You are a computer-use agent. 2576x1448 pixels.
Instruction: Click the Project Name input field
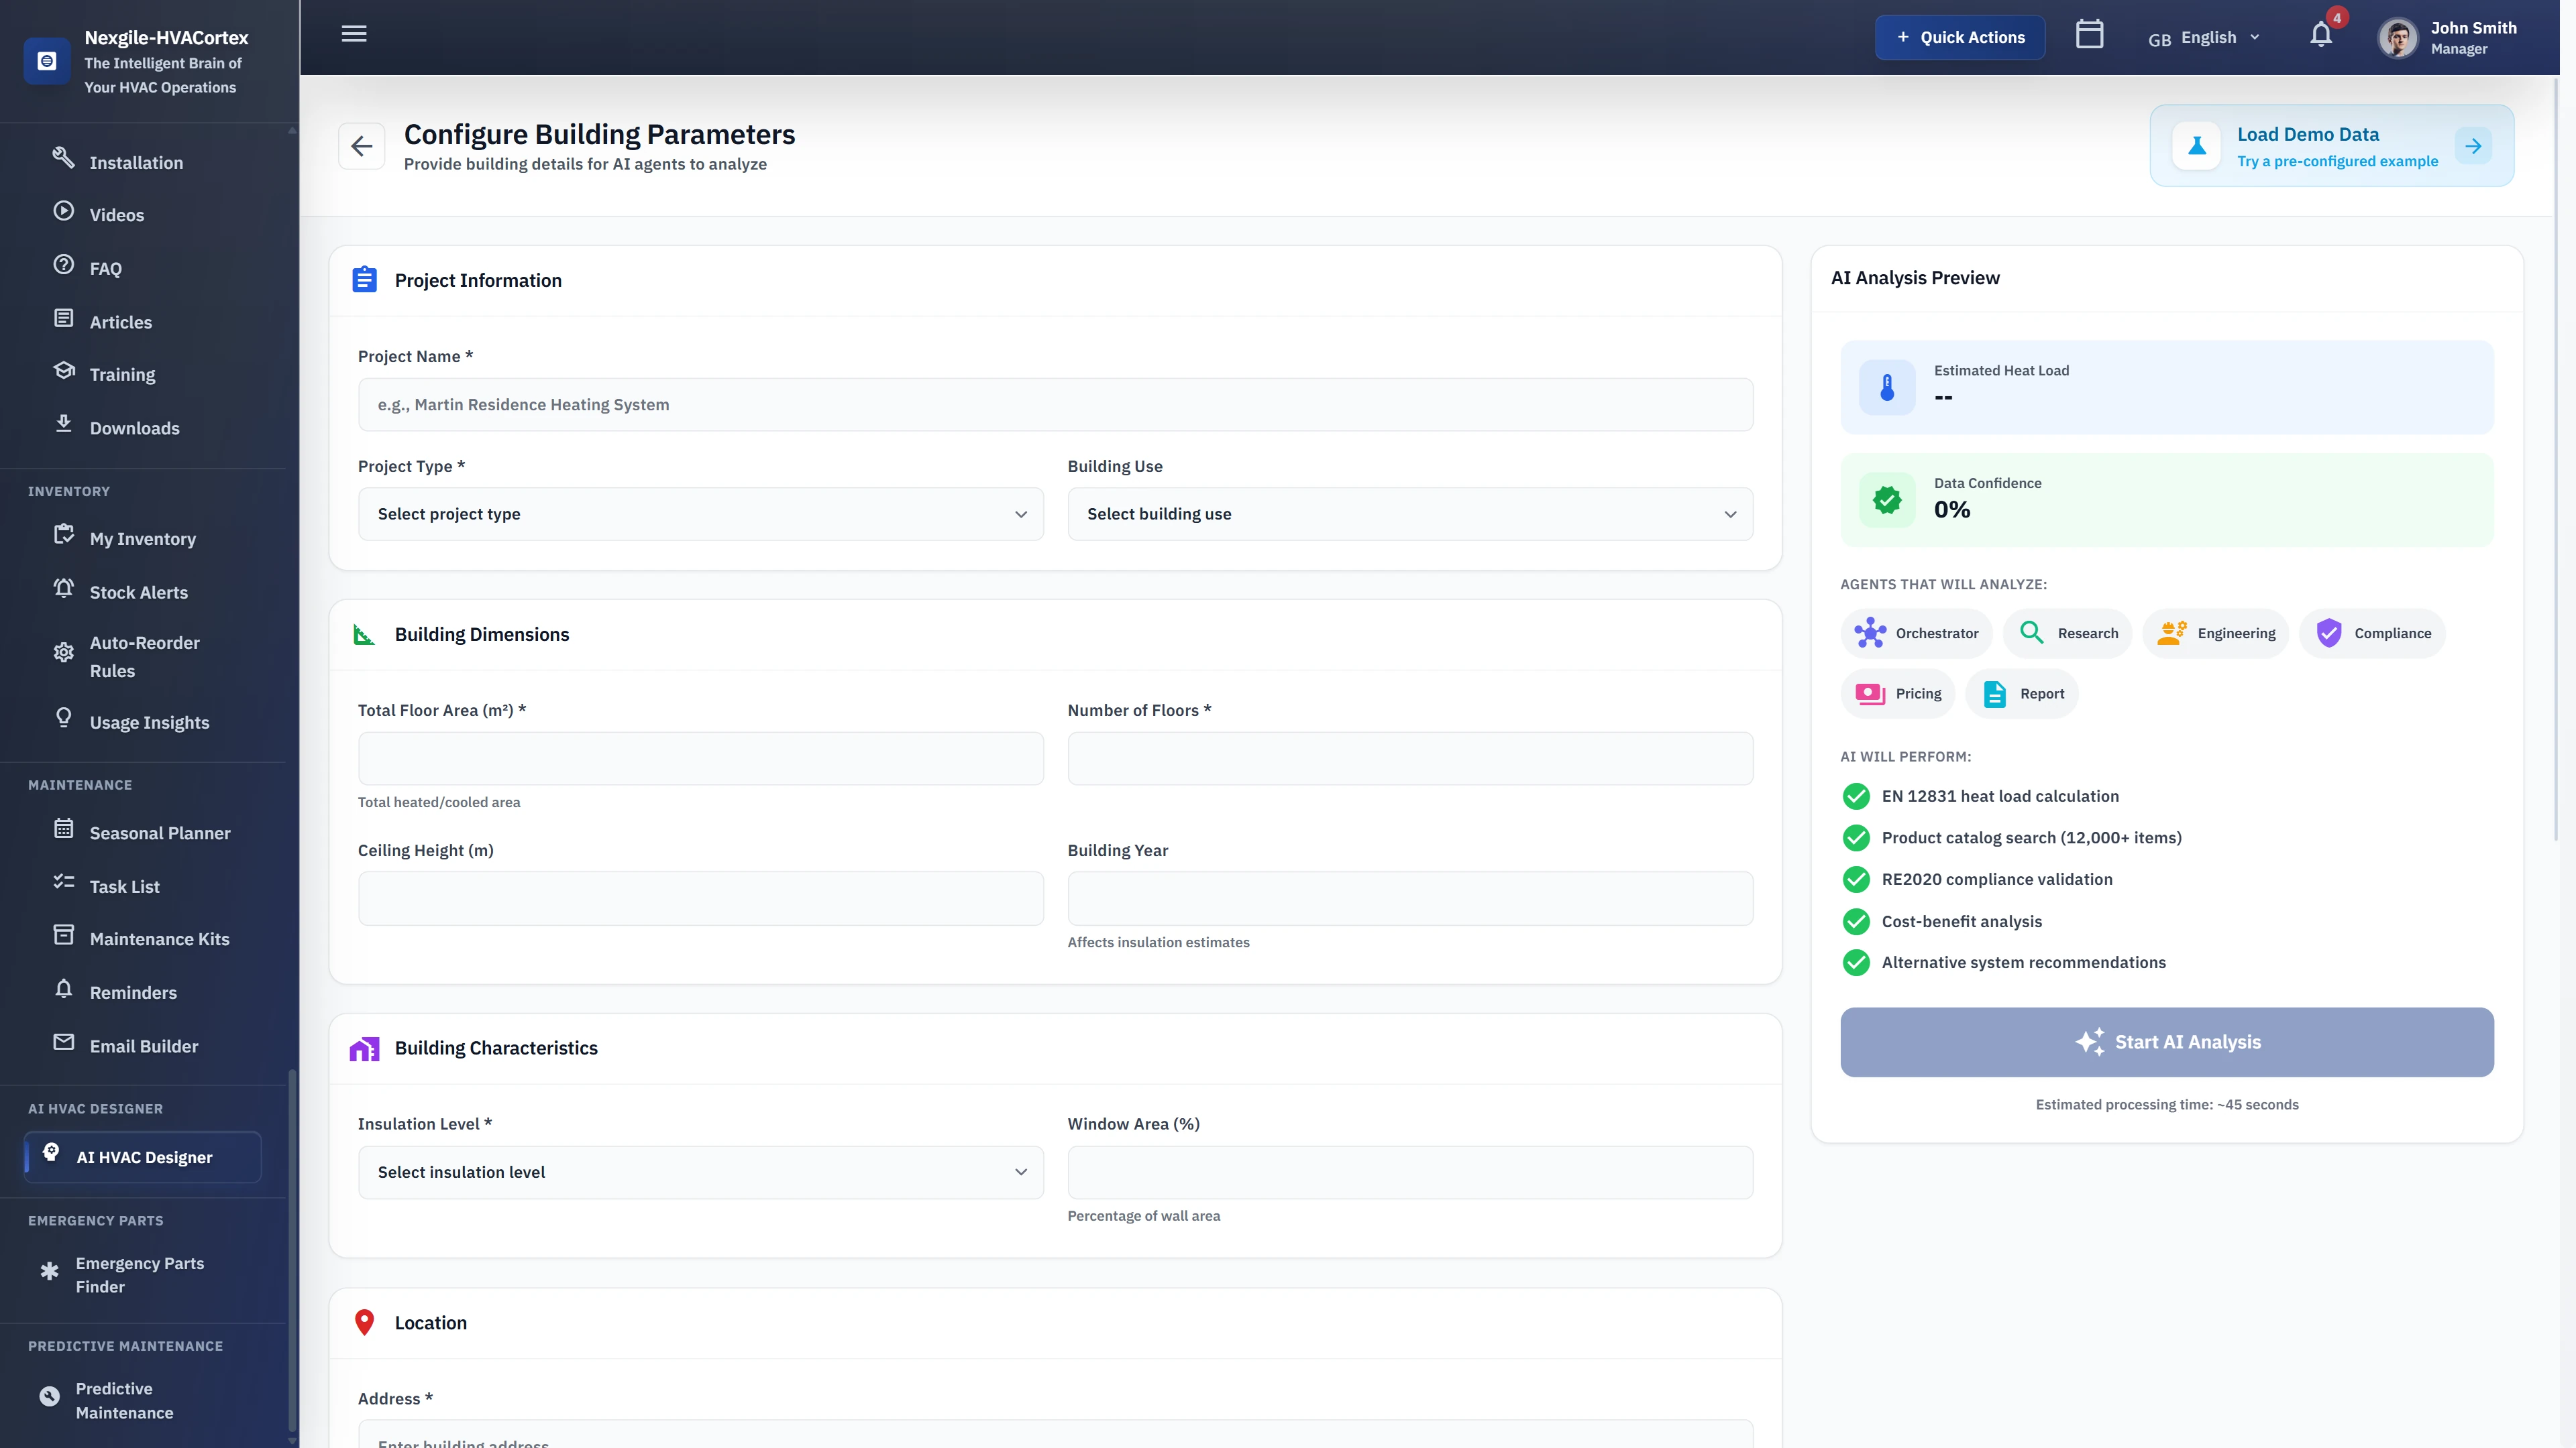pyautogui.click(x=1055, y=405)
